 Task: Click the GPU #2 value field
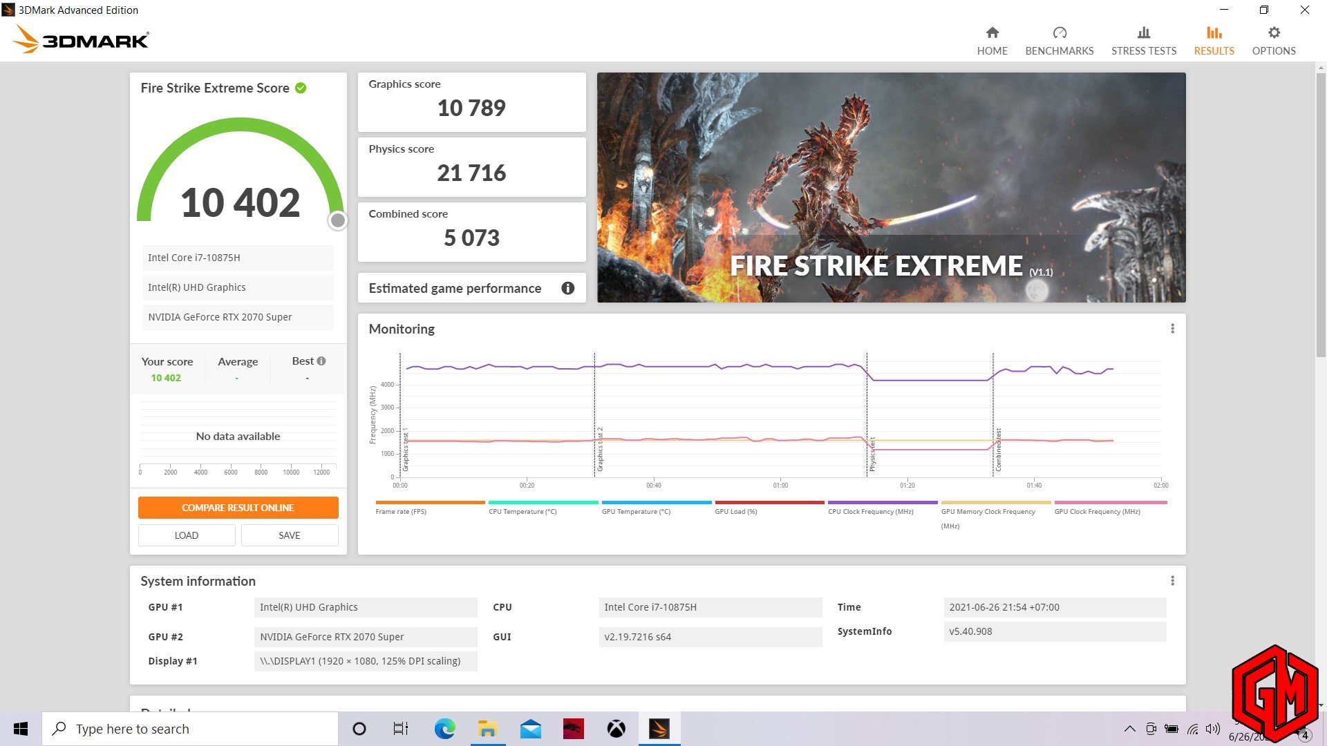pos(366,637)
